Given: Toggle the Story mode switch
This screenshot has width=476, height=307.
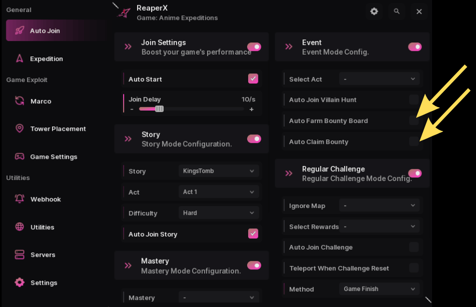Looking at the screenshot, I should pyautogui.click(x=254, y=139).
